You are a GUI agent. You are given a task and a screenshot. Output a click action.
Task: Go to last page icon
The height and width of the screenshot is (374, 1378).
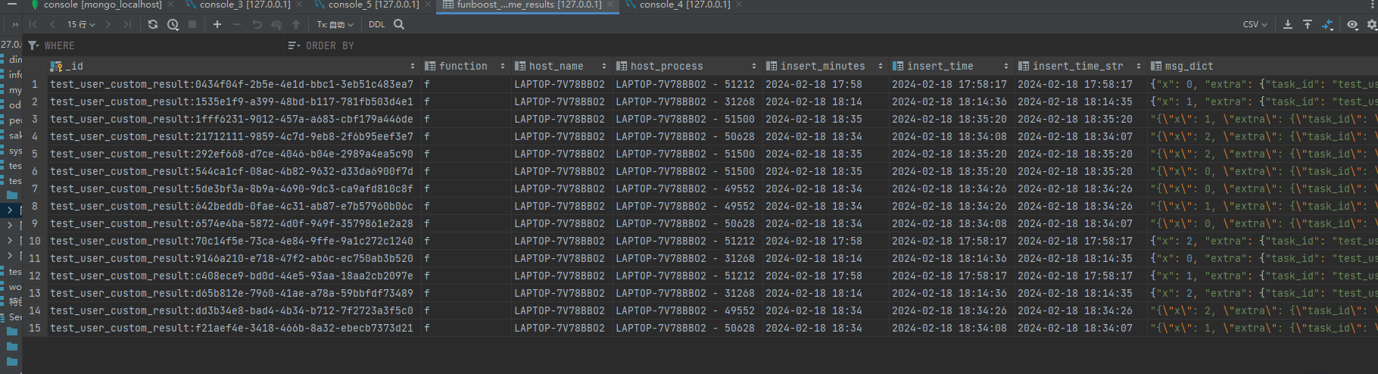127,24
